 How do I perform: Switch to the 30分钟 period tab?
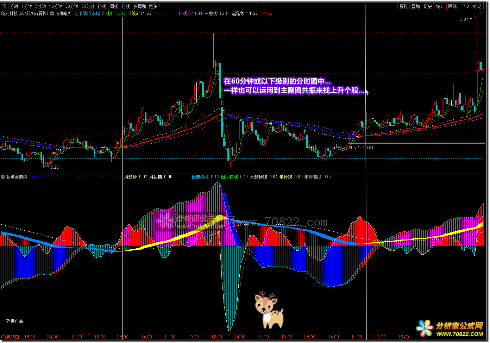coord(72,6)
